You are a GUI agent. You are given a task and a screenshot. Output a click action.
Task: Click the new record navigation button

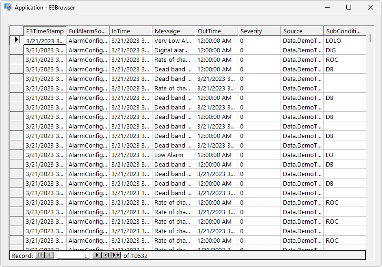coord(116,255)
